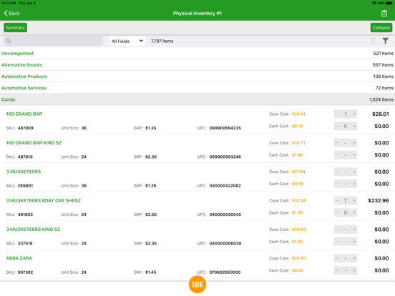Image resolution: width=395 pixels, height=296 pixels.
Task: Open the 100 GRAND BAR item
Action: pos(24,114)
